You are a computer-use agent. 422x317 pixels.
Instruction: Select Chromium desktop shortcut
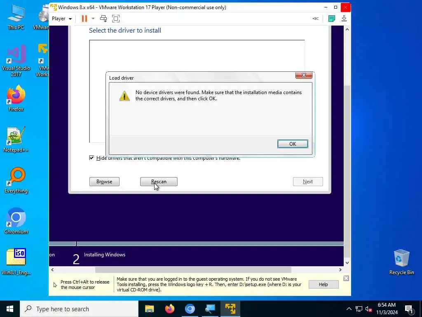pos(16,221)
